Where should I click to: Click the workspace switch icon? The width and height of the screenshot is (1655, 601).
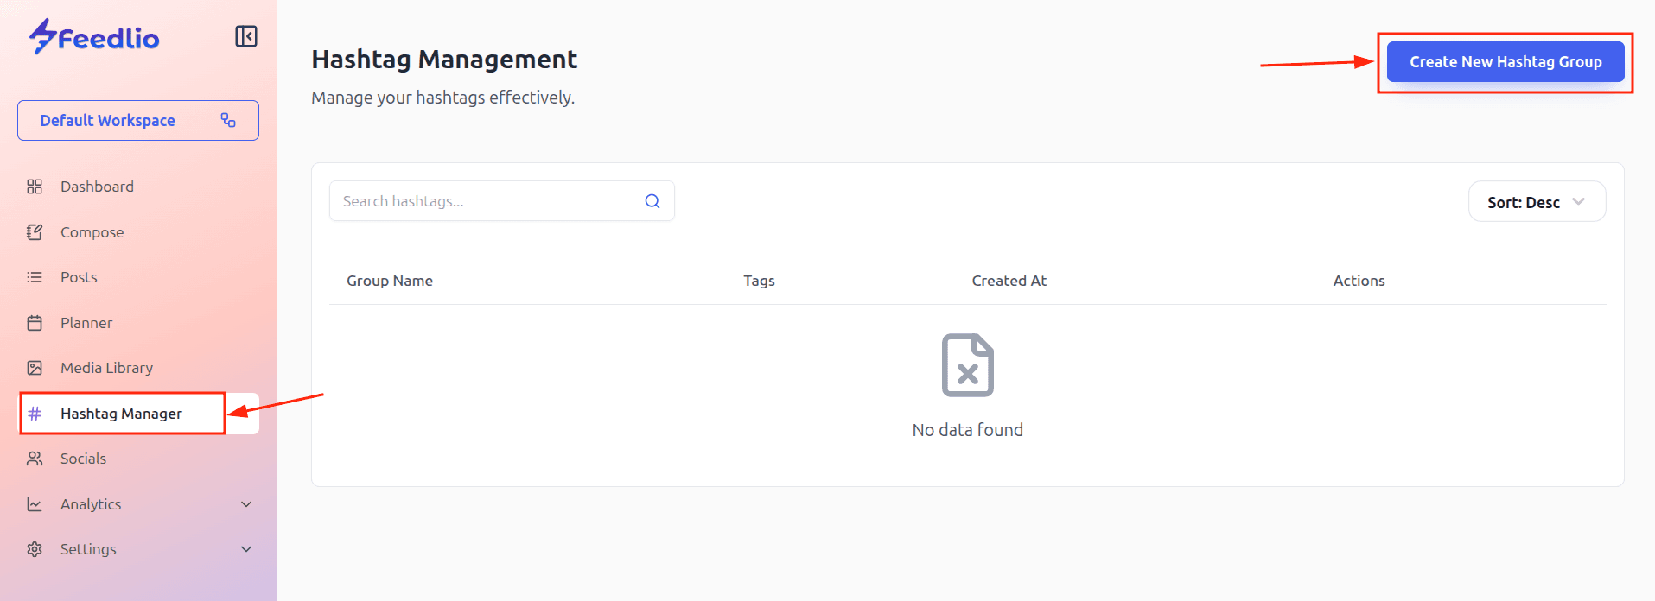[x=228, y=120]
